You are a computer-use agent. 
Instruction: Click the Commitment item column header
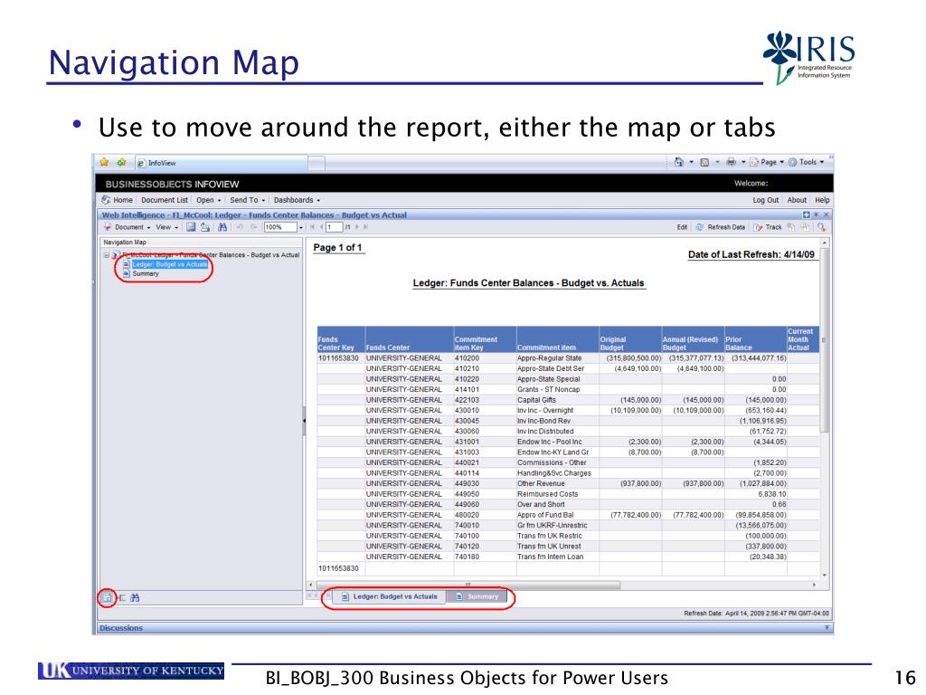click(557, 340)
